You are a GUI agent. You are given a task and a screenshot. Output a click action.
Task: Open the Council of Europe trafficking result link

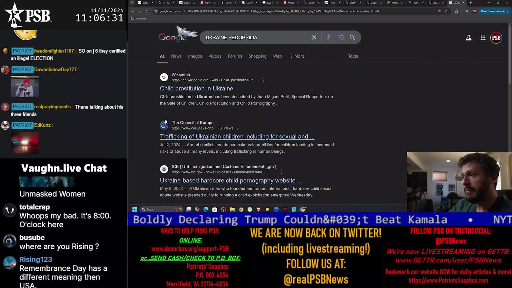pos(237,136)
